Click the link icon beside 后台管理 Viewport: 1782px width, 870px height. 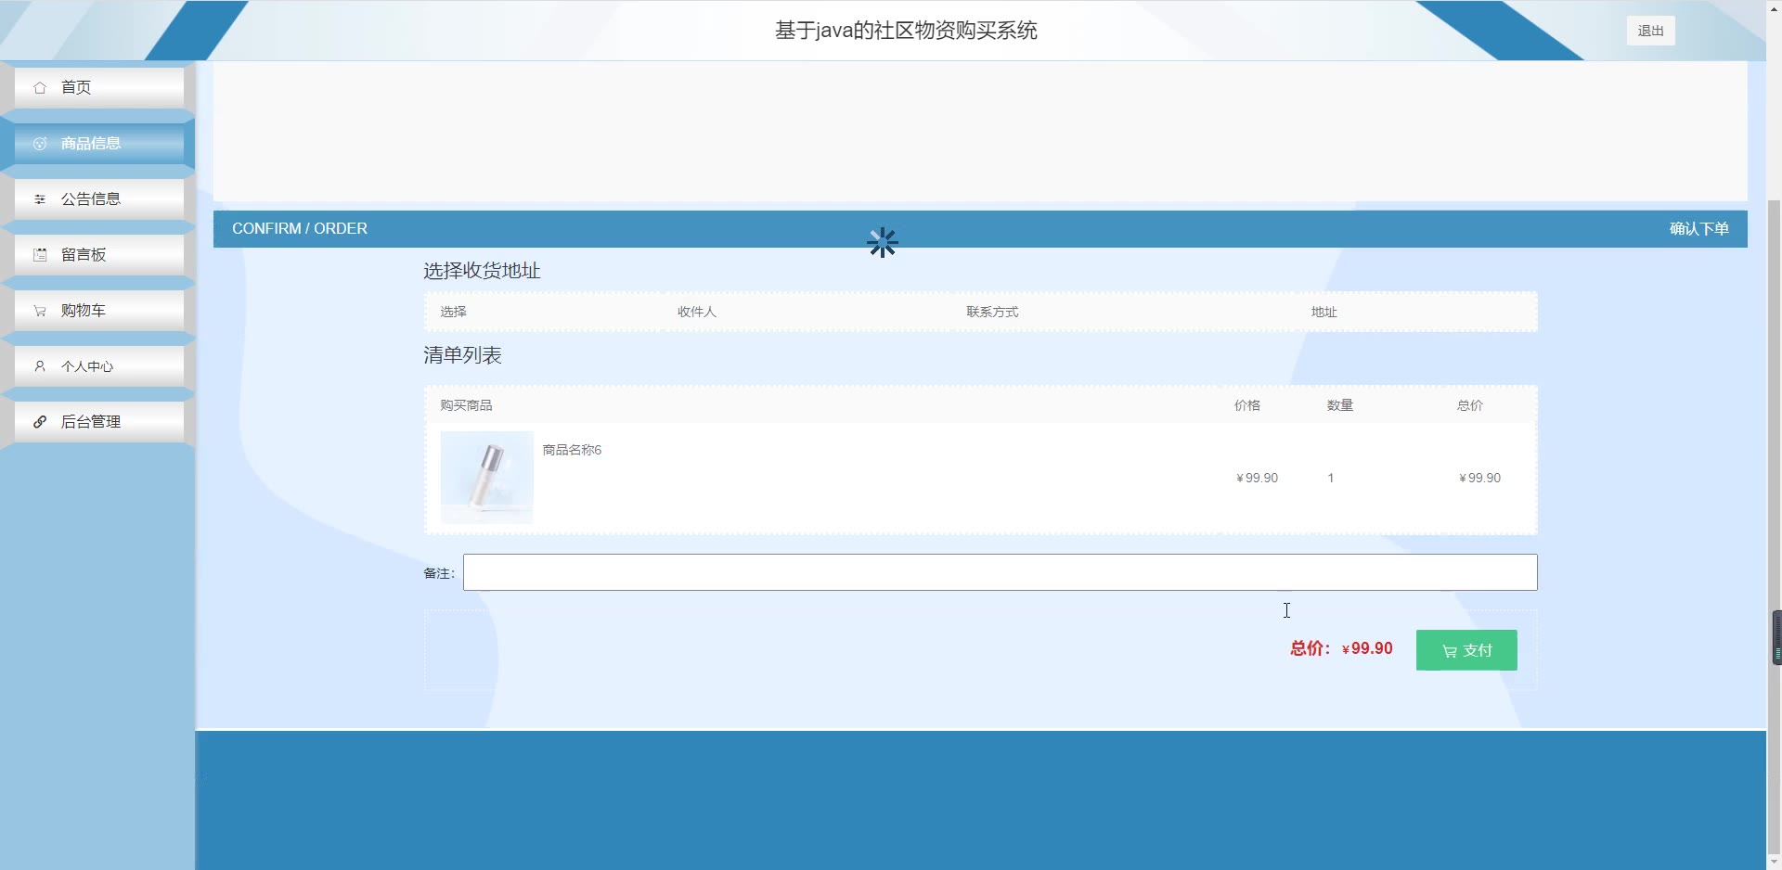[x=40, y=422]
